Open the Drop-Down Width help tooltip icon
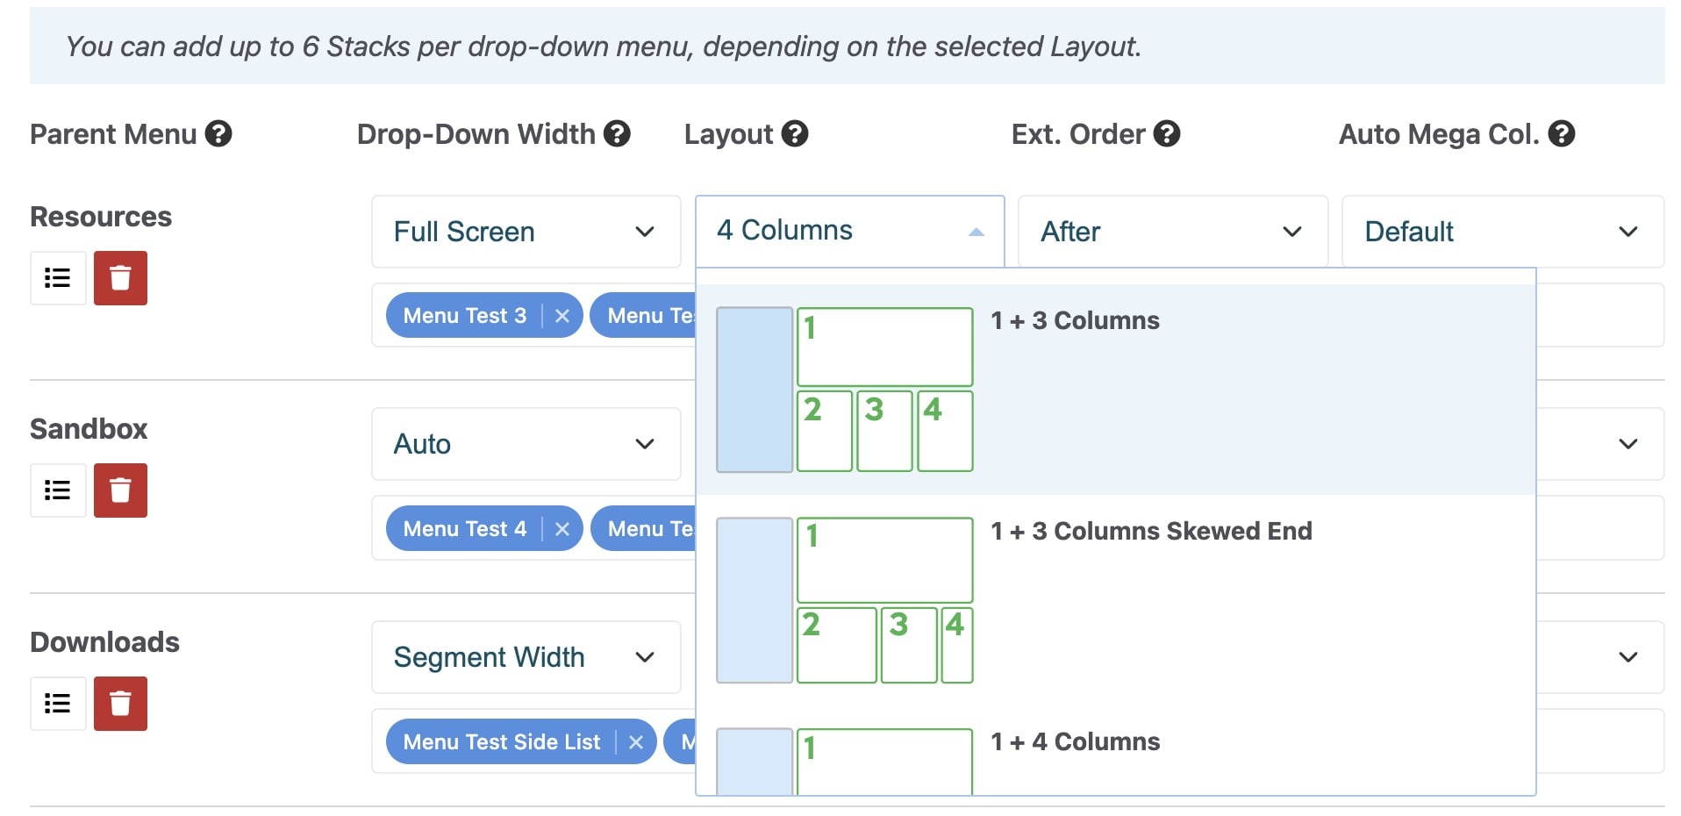Image resolution: width=1681 pixels, height=816 pixels. (618, 134)
